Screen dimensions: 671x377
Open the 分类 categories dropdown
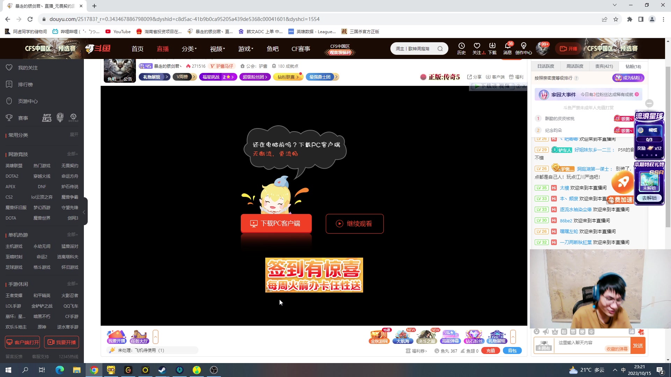(189, 49)
